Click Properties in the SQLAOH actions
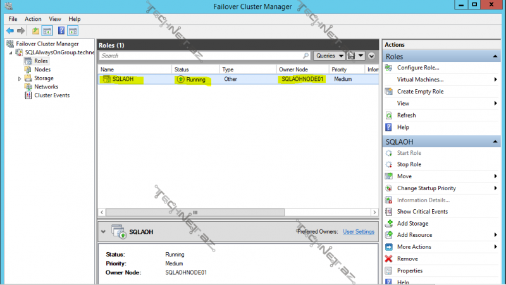This screenshot has width=506, height=285. coord(409,270)
